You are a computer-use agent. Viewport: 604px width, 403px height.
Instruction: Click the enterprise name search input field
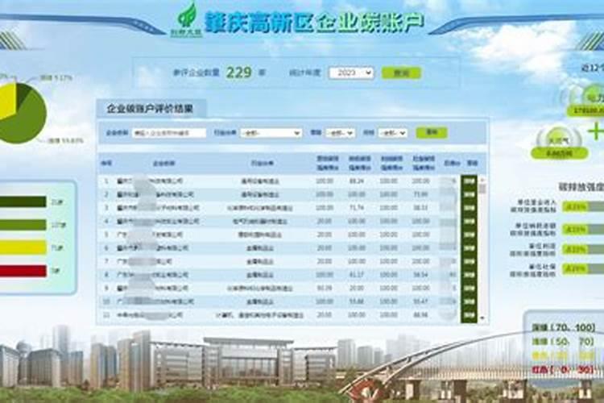169,133
